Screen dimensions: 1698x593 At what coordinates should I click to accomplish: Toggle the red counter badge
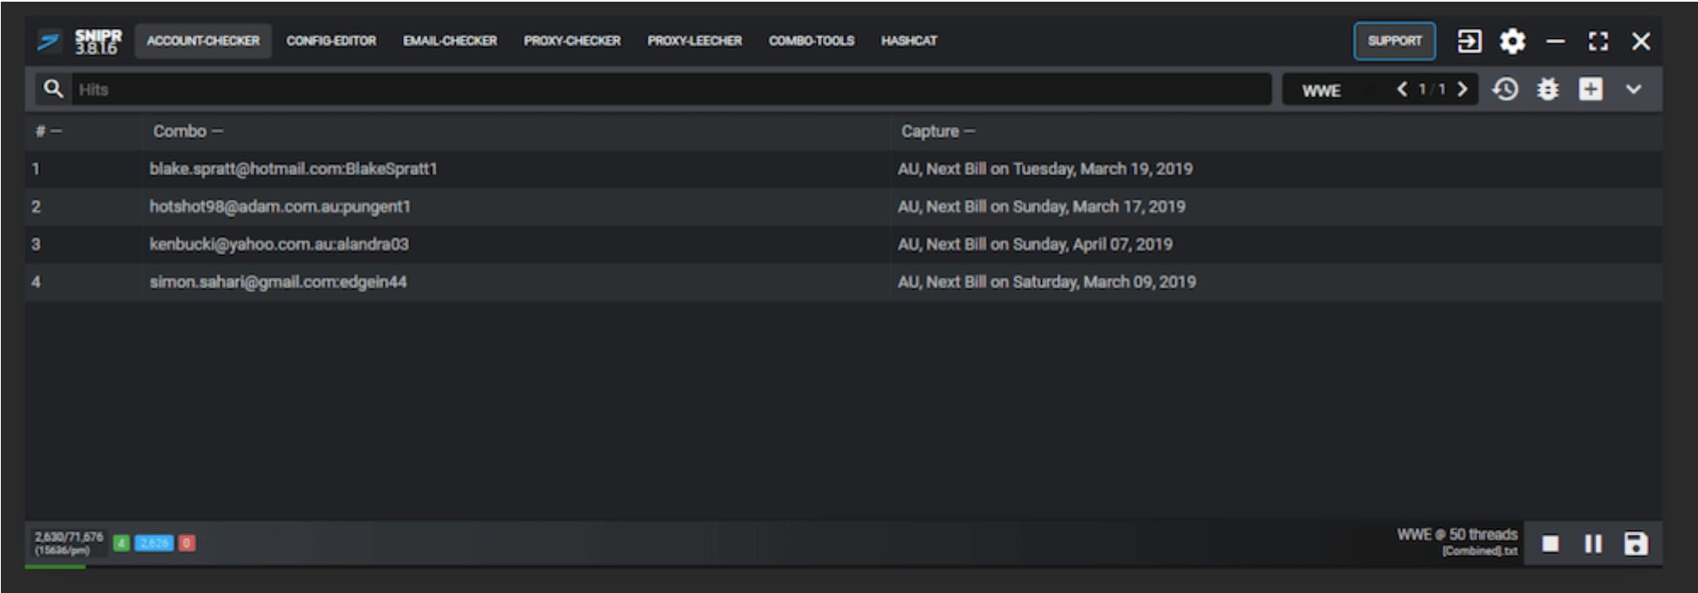tap(187, 543)
